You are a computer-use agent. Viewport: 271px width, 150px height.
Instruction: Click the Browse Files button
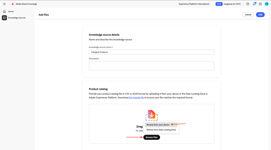click(151, 137)
